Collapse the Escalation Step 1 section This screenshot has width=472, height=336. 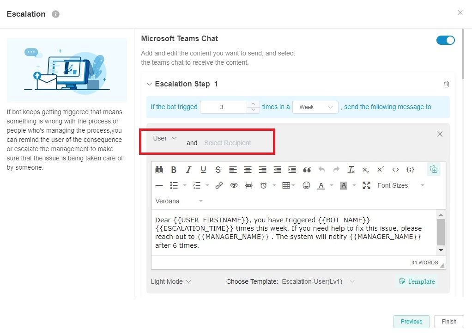(x=149, y=84)
